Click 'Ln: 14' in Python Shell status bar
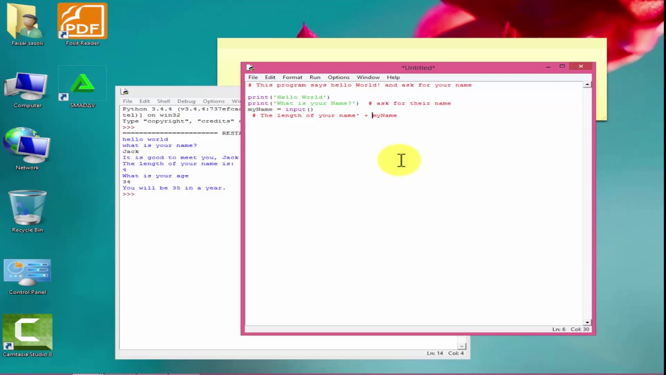Screen dimensions: 666x375 pos(435,353)
